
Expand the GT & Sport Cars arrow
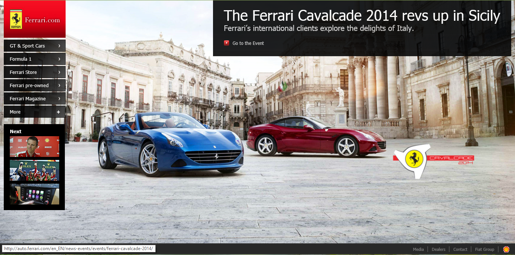click(x=59, y=46)
